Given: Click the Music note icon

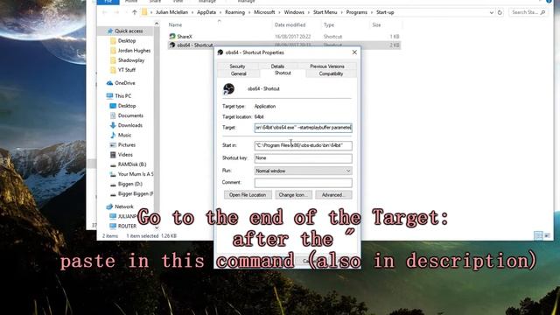Looking at the screenshot, I should tap(113, 135).
